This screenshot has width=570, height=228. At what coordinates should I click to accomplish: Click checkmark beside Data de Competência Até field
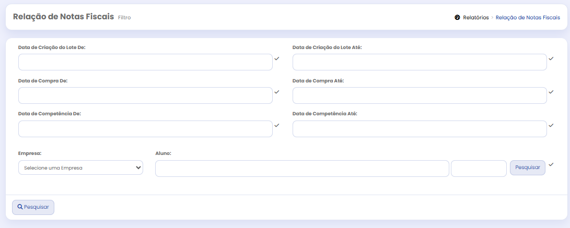[x=551, y=125]
